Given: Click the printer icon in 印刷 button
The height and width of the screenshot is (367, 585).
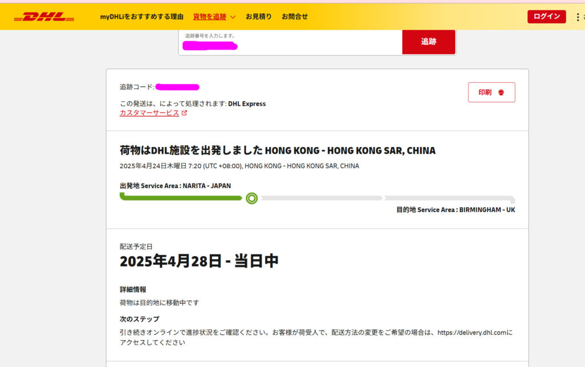Looking at the screenshot, I should point(501,93).
